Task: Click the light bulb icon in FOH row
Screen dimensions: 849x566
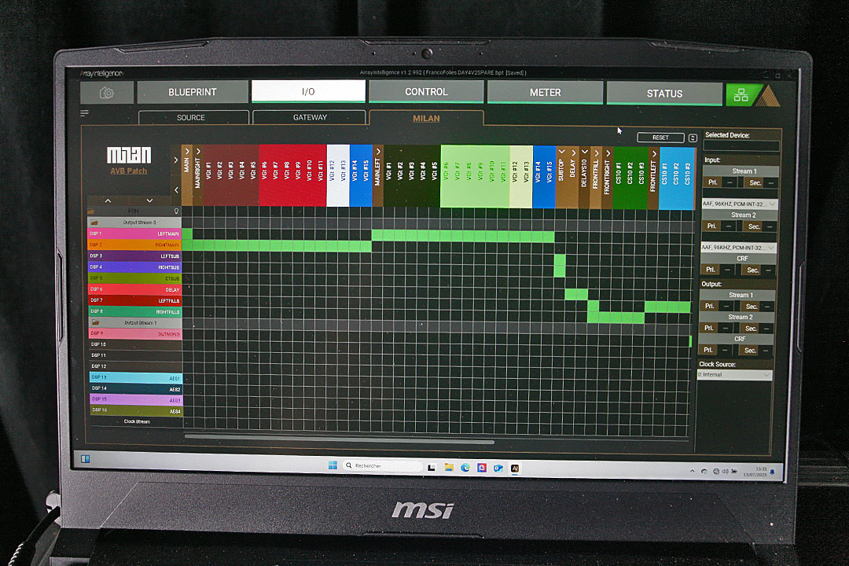Action: coord(176,211)
